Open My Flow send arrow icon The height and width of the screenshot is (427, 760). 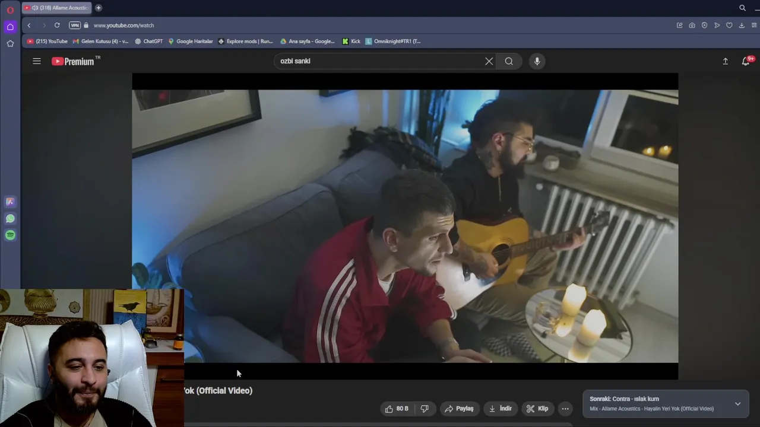click(x=717, y=26)
